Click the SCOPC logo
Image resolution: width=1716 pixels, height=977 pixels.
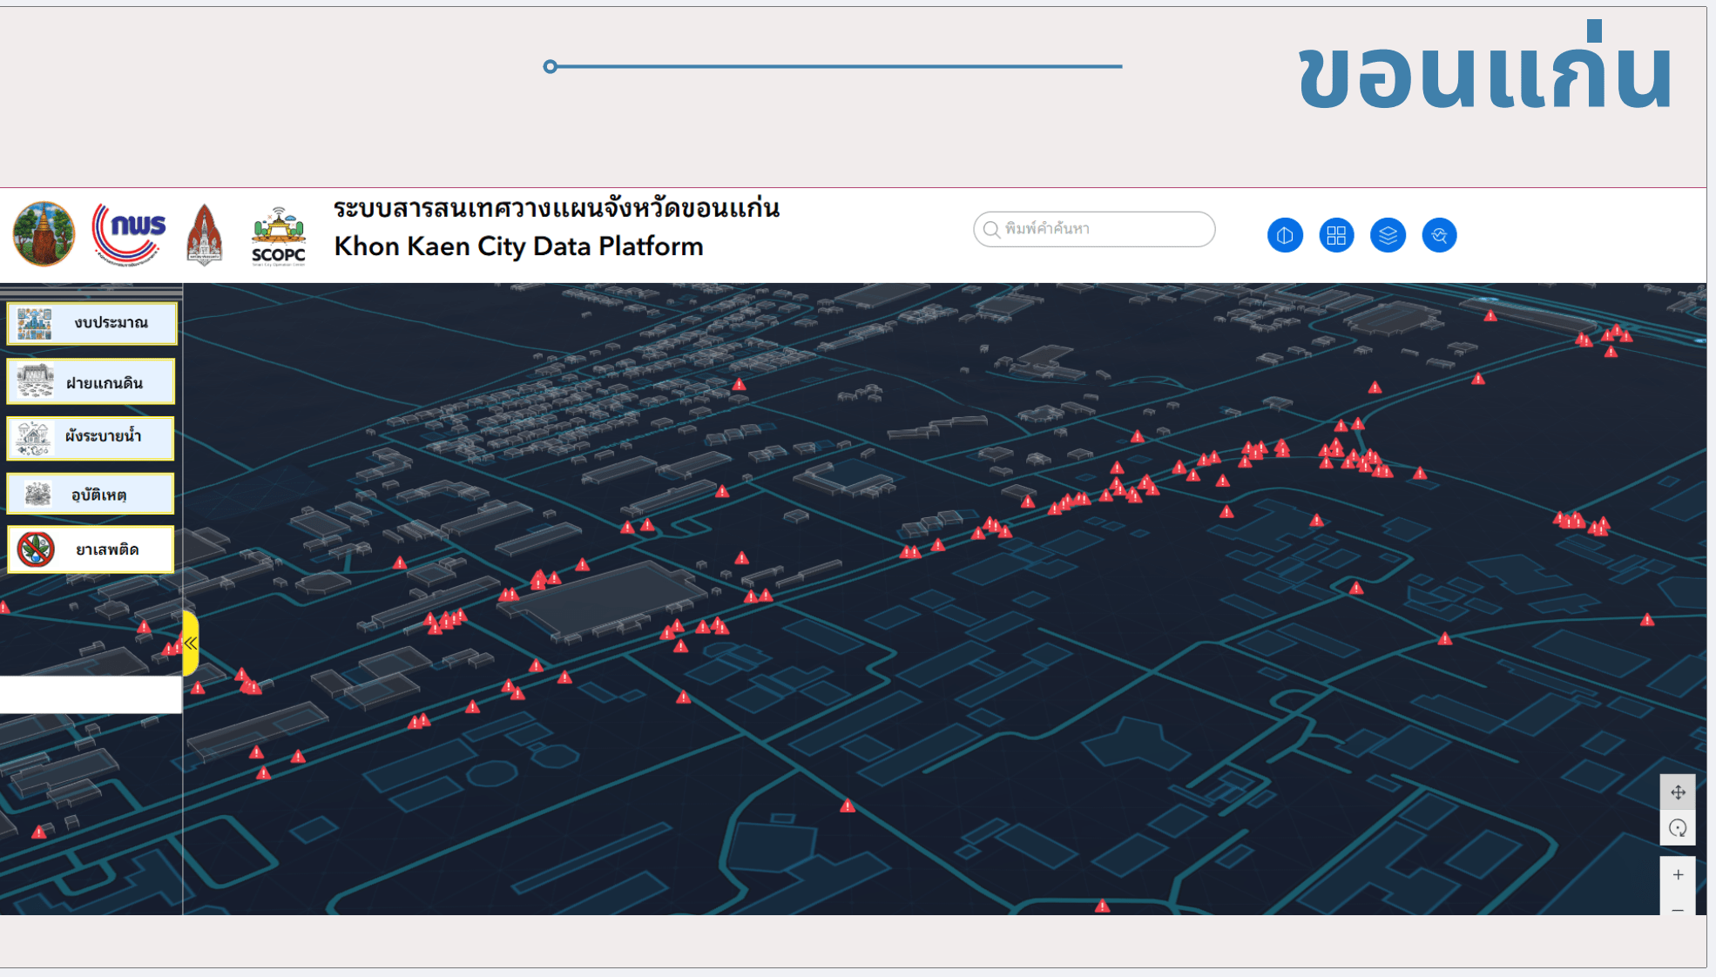(278, 236)
